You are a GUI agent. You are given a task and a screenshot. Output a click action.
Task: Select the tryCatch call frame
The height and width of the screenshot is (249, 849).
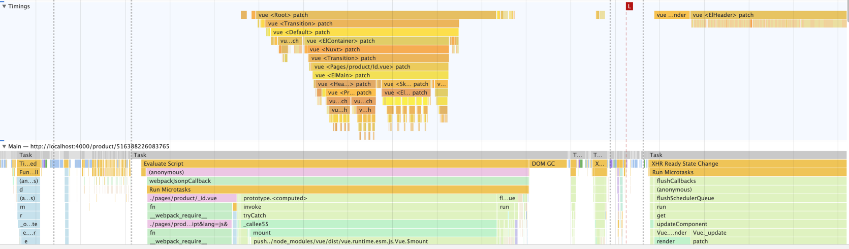pyautogui.click(x=368, y=216)
